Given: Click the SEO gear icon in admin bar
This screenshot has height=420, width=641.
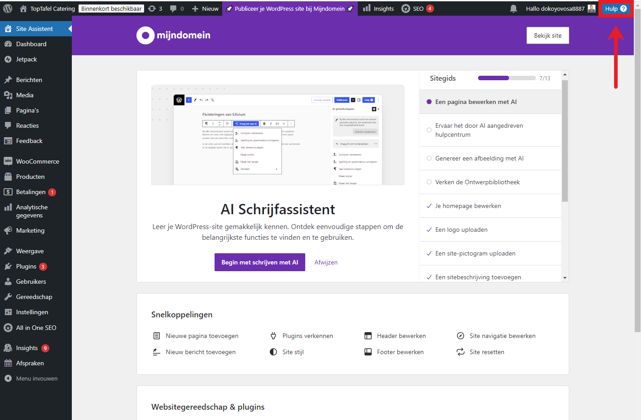Looking at the screenshot, I should pyautogui.click(x=406, y=9).
